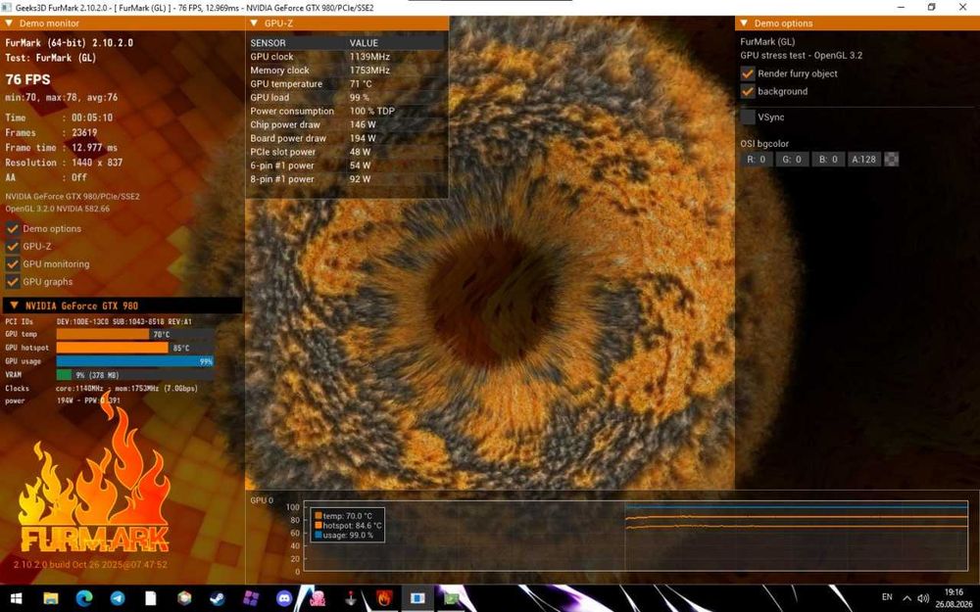Click the A:128 alpha value field
The width and height of the screenshot is (980, 612).
tap(863, 160)
